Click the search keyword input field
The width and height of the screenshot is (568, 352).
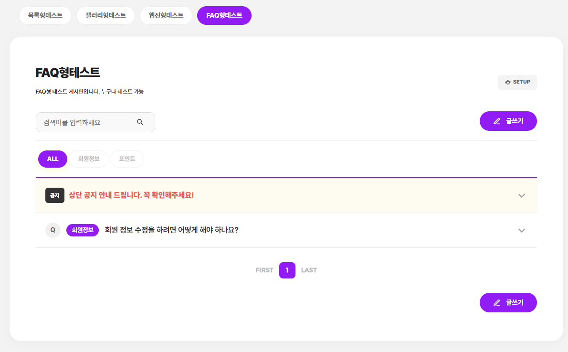click(86, 122)
